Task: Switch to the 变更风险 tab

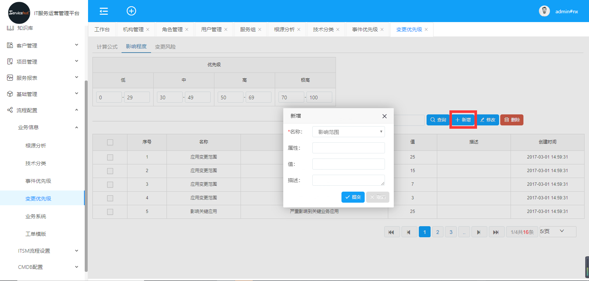Action: pos(165,47)
